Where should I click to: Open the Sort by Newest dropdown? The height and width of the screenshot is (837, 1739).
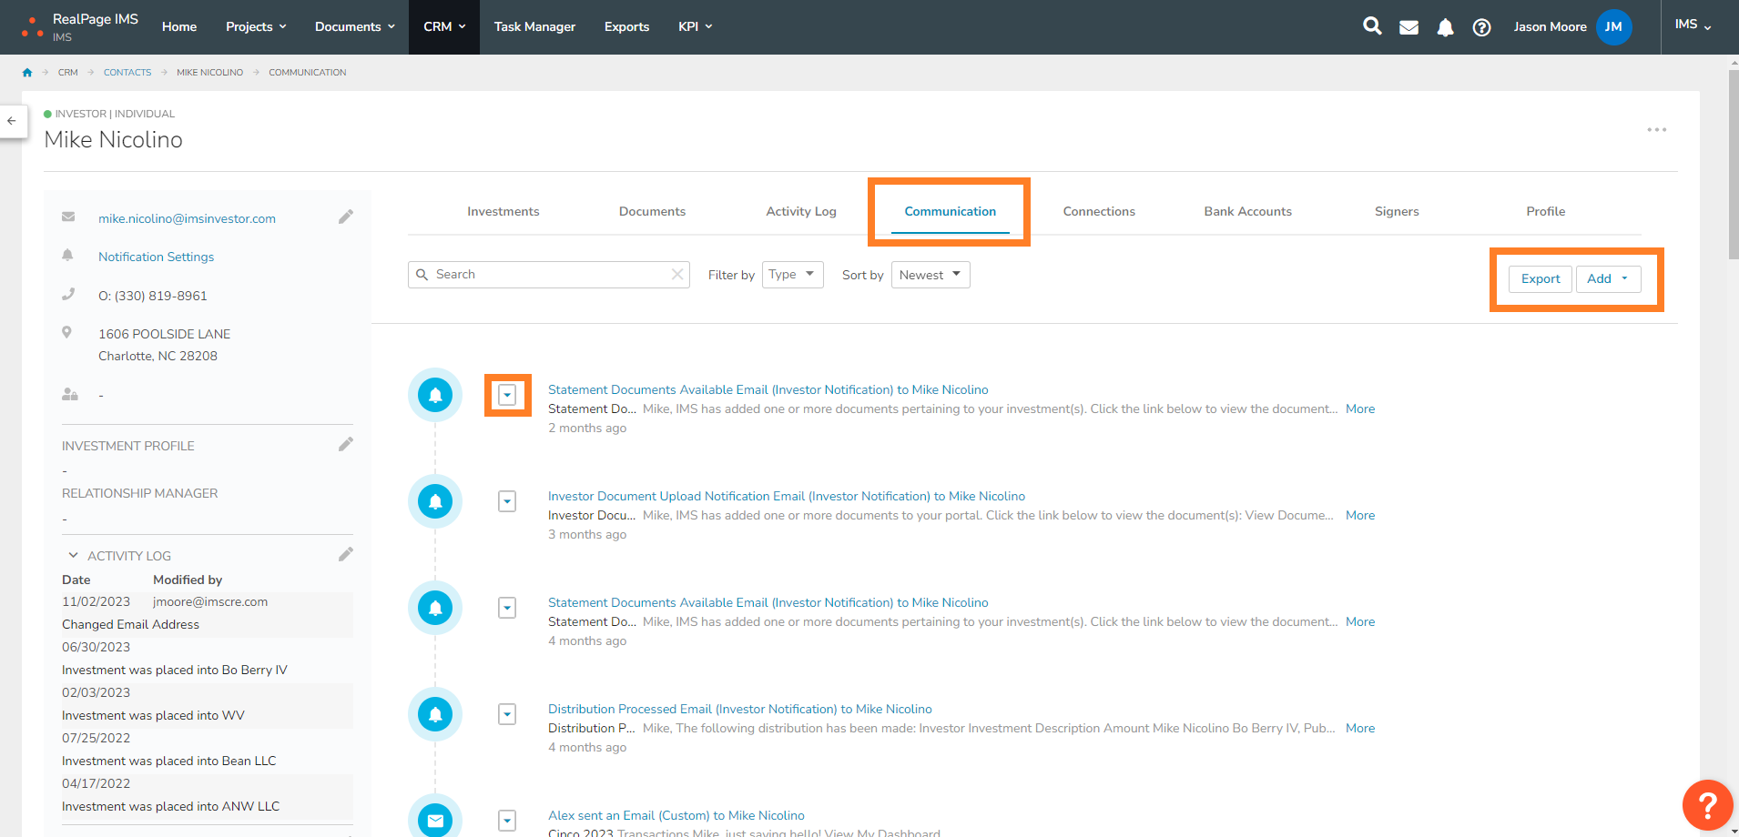pyautogui.click(x=931, y=275)
